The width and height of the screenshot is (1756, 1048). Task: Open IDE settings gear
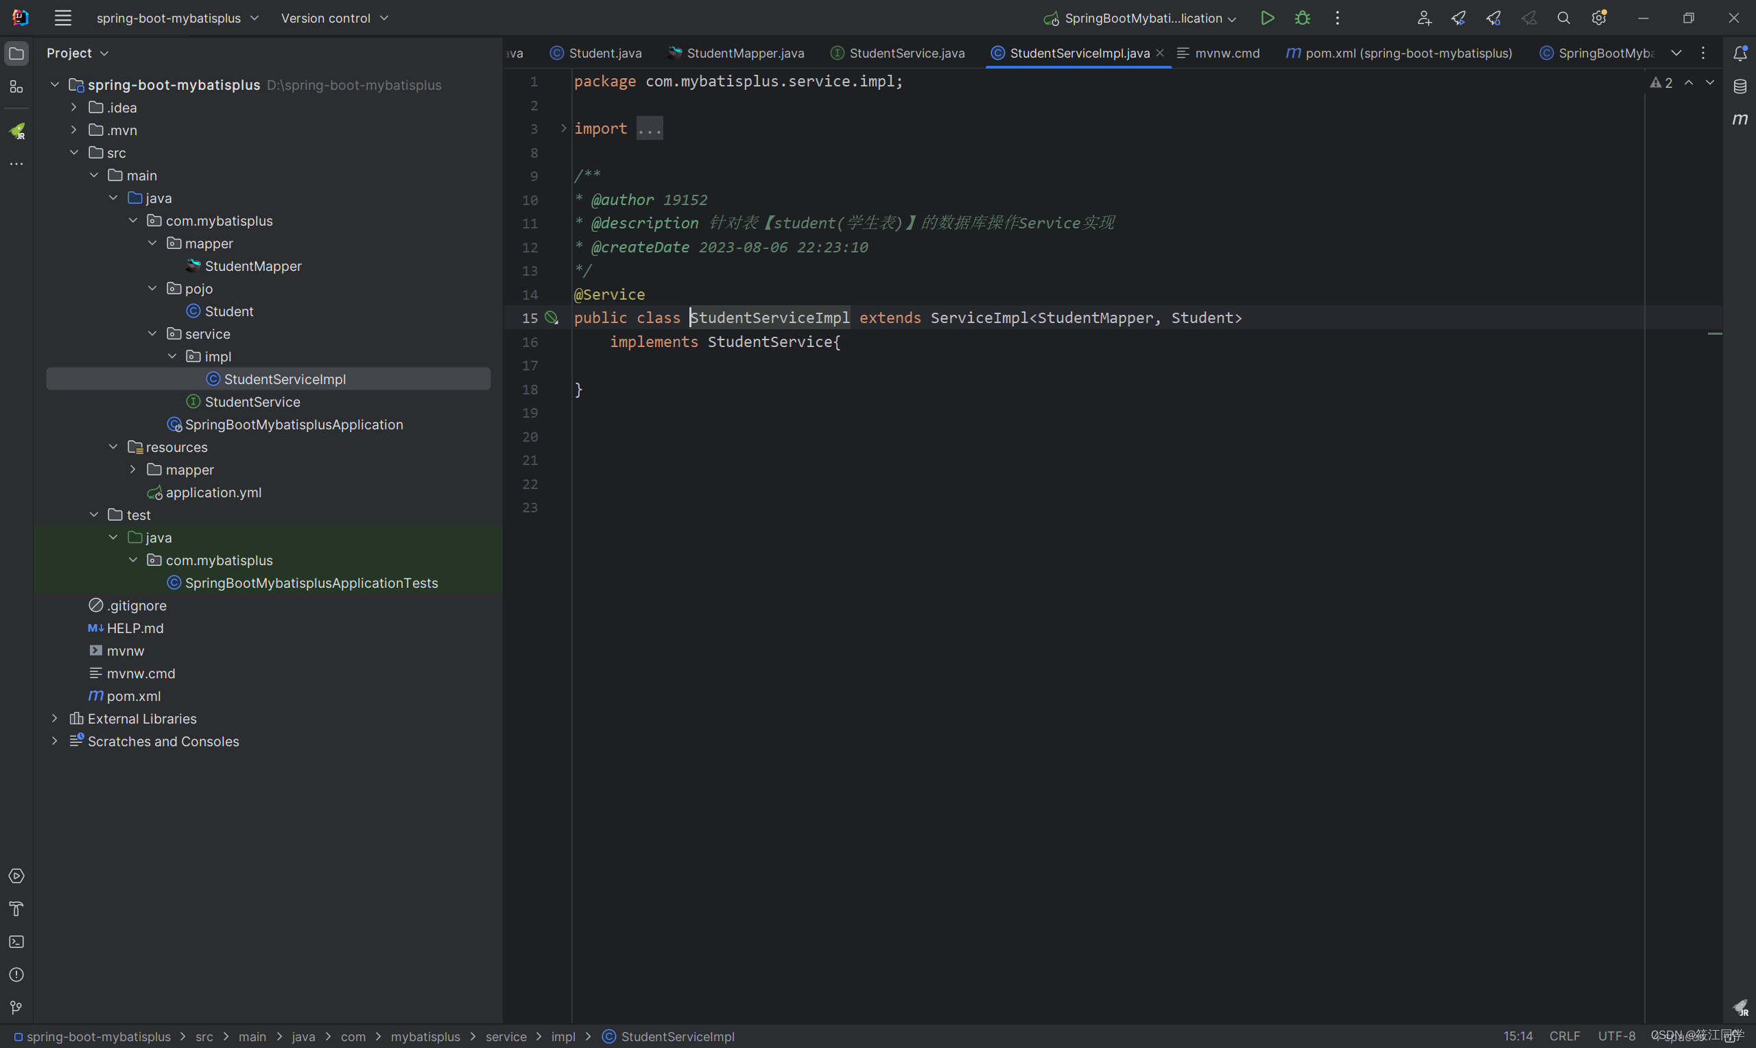coord(1599,18)
